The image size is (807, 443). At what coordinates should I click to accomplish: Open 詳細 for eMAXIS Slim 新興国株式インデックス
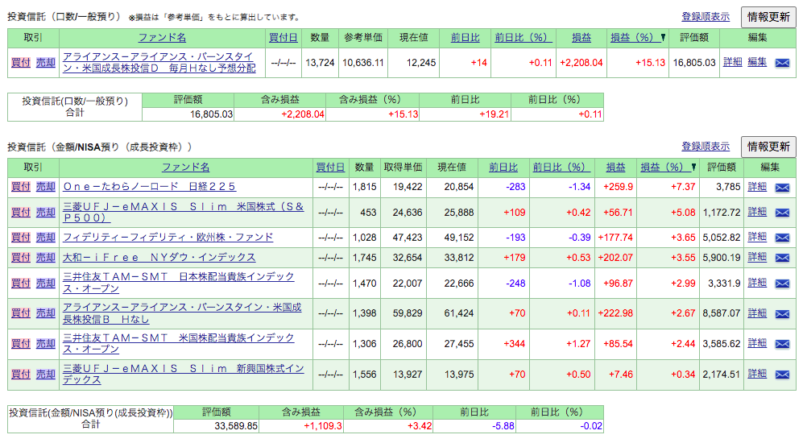(757, 374)
